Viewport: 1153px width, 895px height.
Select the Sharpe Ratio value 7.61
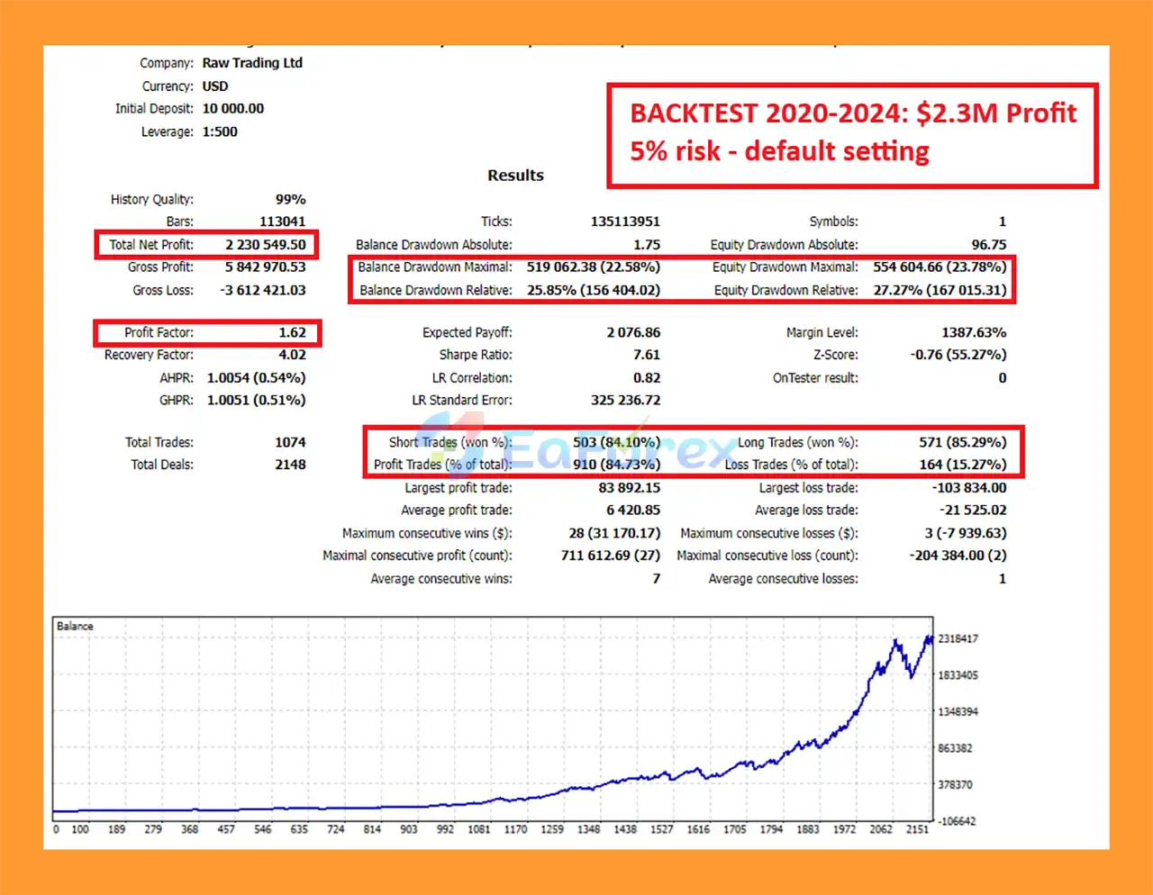[646, 355]
